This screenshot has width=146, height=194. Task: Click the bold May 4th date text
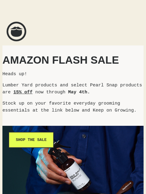click(x=79, y=92)
